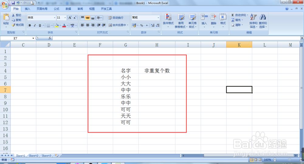
Task: Select column K header
Action: coord(239,45)
